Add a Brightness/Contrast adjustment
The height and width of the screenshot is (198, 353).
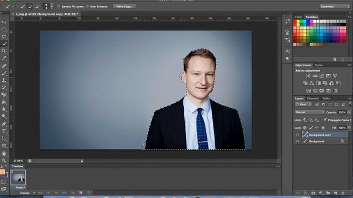308,76
